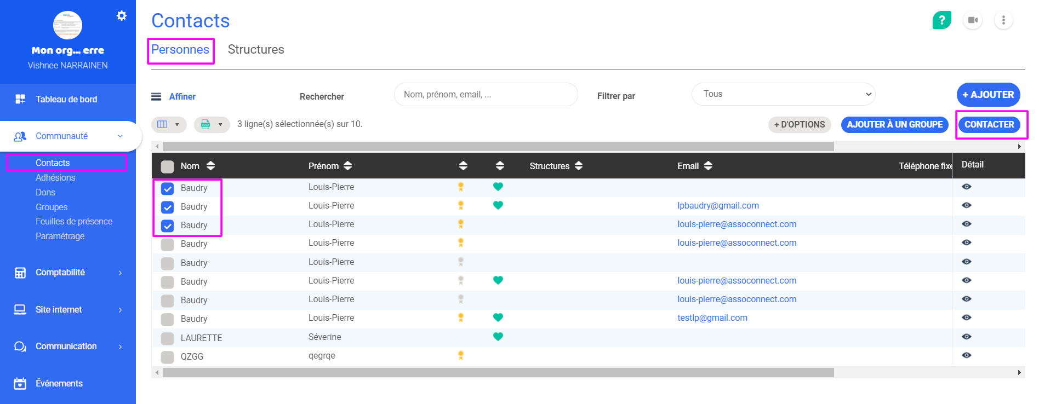Switch to the Personnes tab
The image size is (1039, 404).
pos(180,50)
